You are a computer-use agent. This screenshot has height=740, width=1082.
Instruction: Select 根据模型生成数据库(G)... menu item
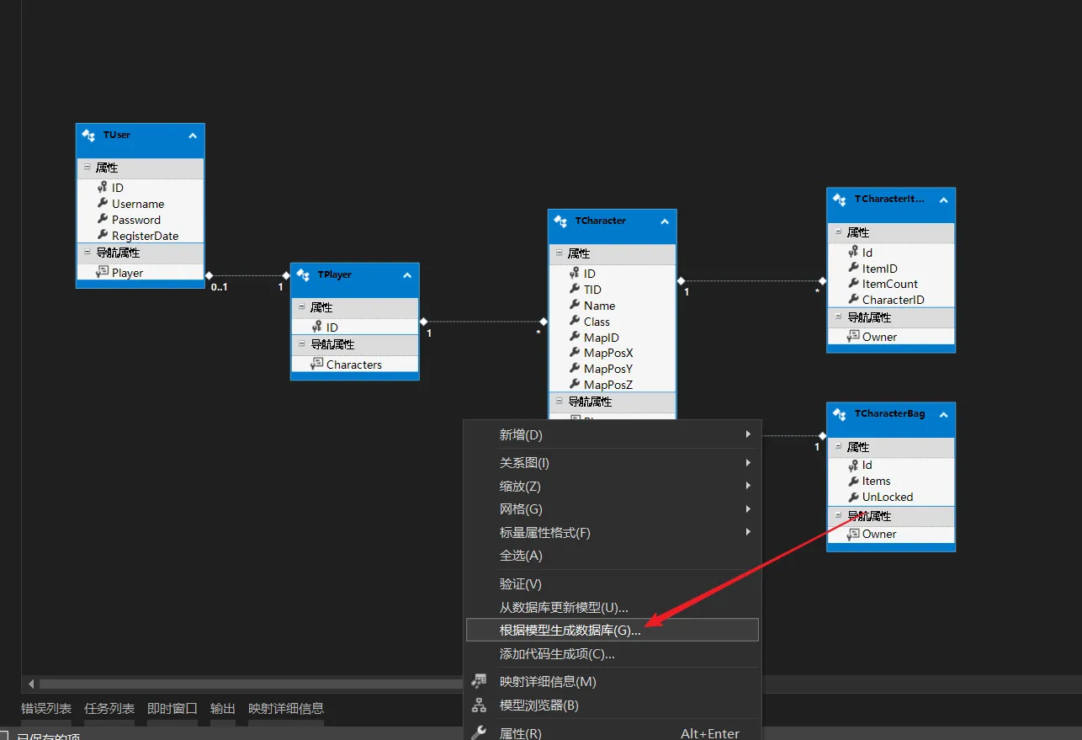pyautogui.click(x=570, y=630)
